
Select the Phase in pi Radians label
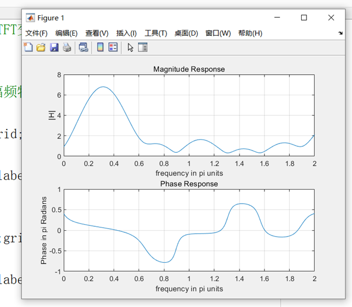[x=44, y=230]
